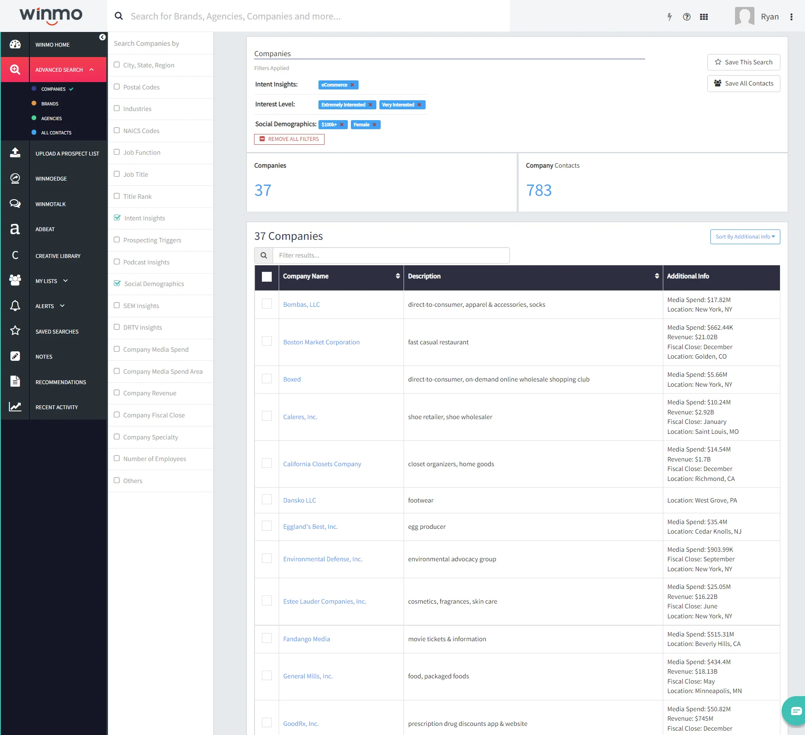The width and height of the screenshot is (805, 735).
Task: Click the Save All Contacts button
Action: click(x=744, y=83)
